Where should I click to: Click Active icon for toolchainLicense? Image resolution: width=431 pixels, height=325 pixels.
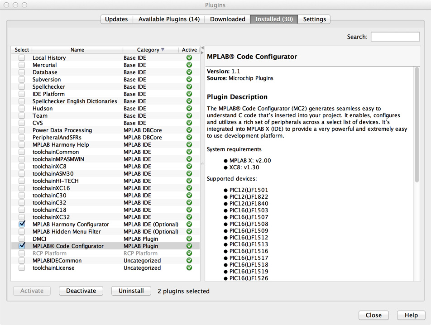click(x=189, y=268)
